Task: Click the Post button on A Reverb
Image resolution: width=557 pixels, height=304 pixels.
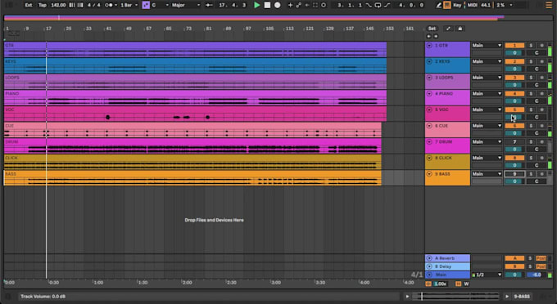Action: 541,258
